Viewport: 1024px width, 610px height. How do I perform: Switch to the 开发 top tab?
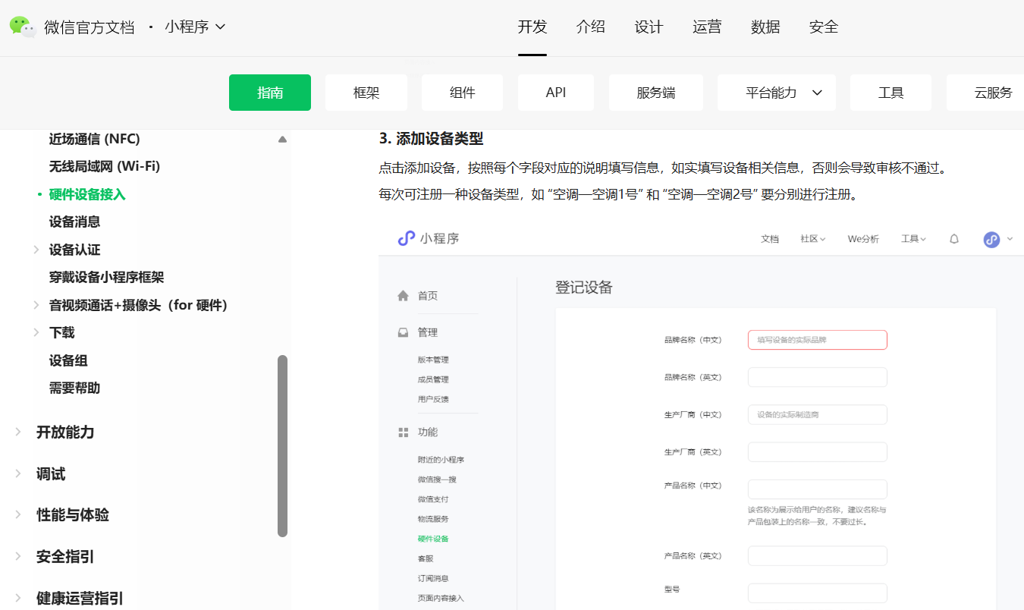pyautogui.click(x=532, y=27)
